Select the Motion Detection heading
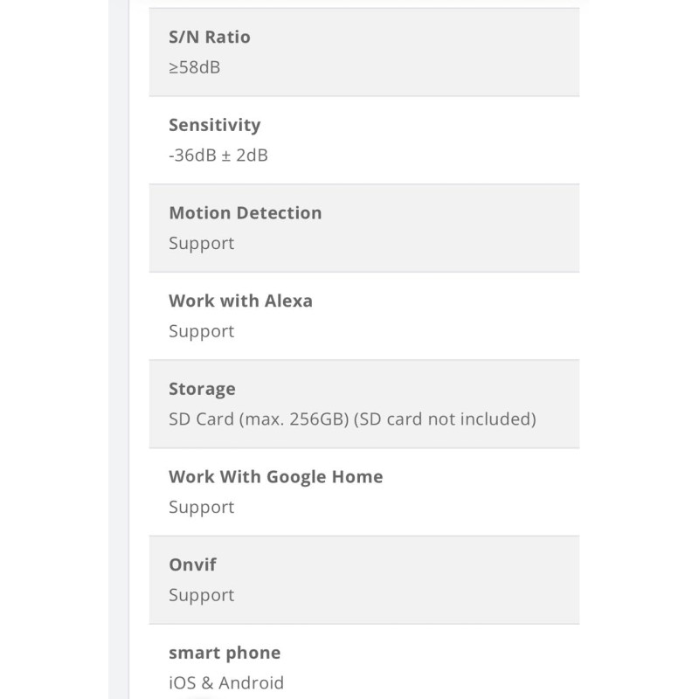Screen dimensions: 699x699 [x=246, y=213]
